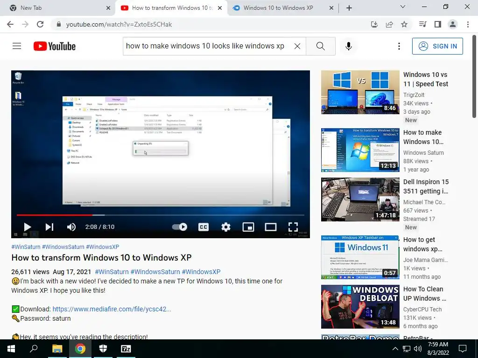Viewport: 478px width, 358px height.
Task: Show hidden system tray icons
Action: coord(395,349)
